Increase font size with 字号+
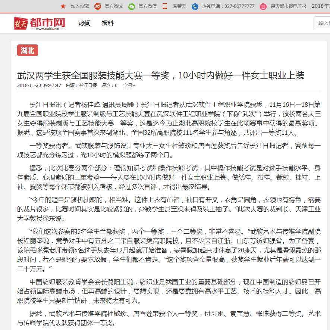 129,85
